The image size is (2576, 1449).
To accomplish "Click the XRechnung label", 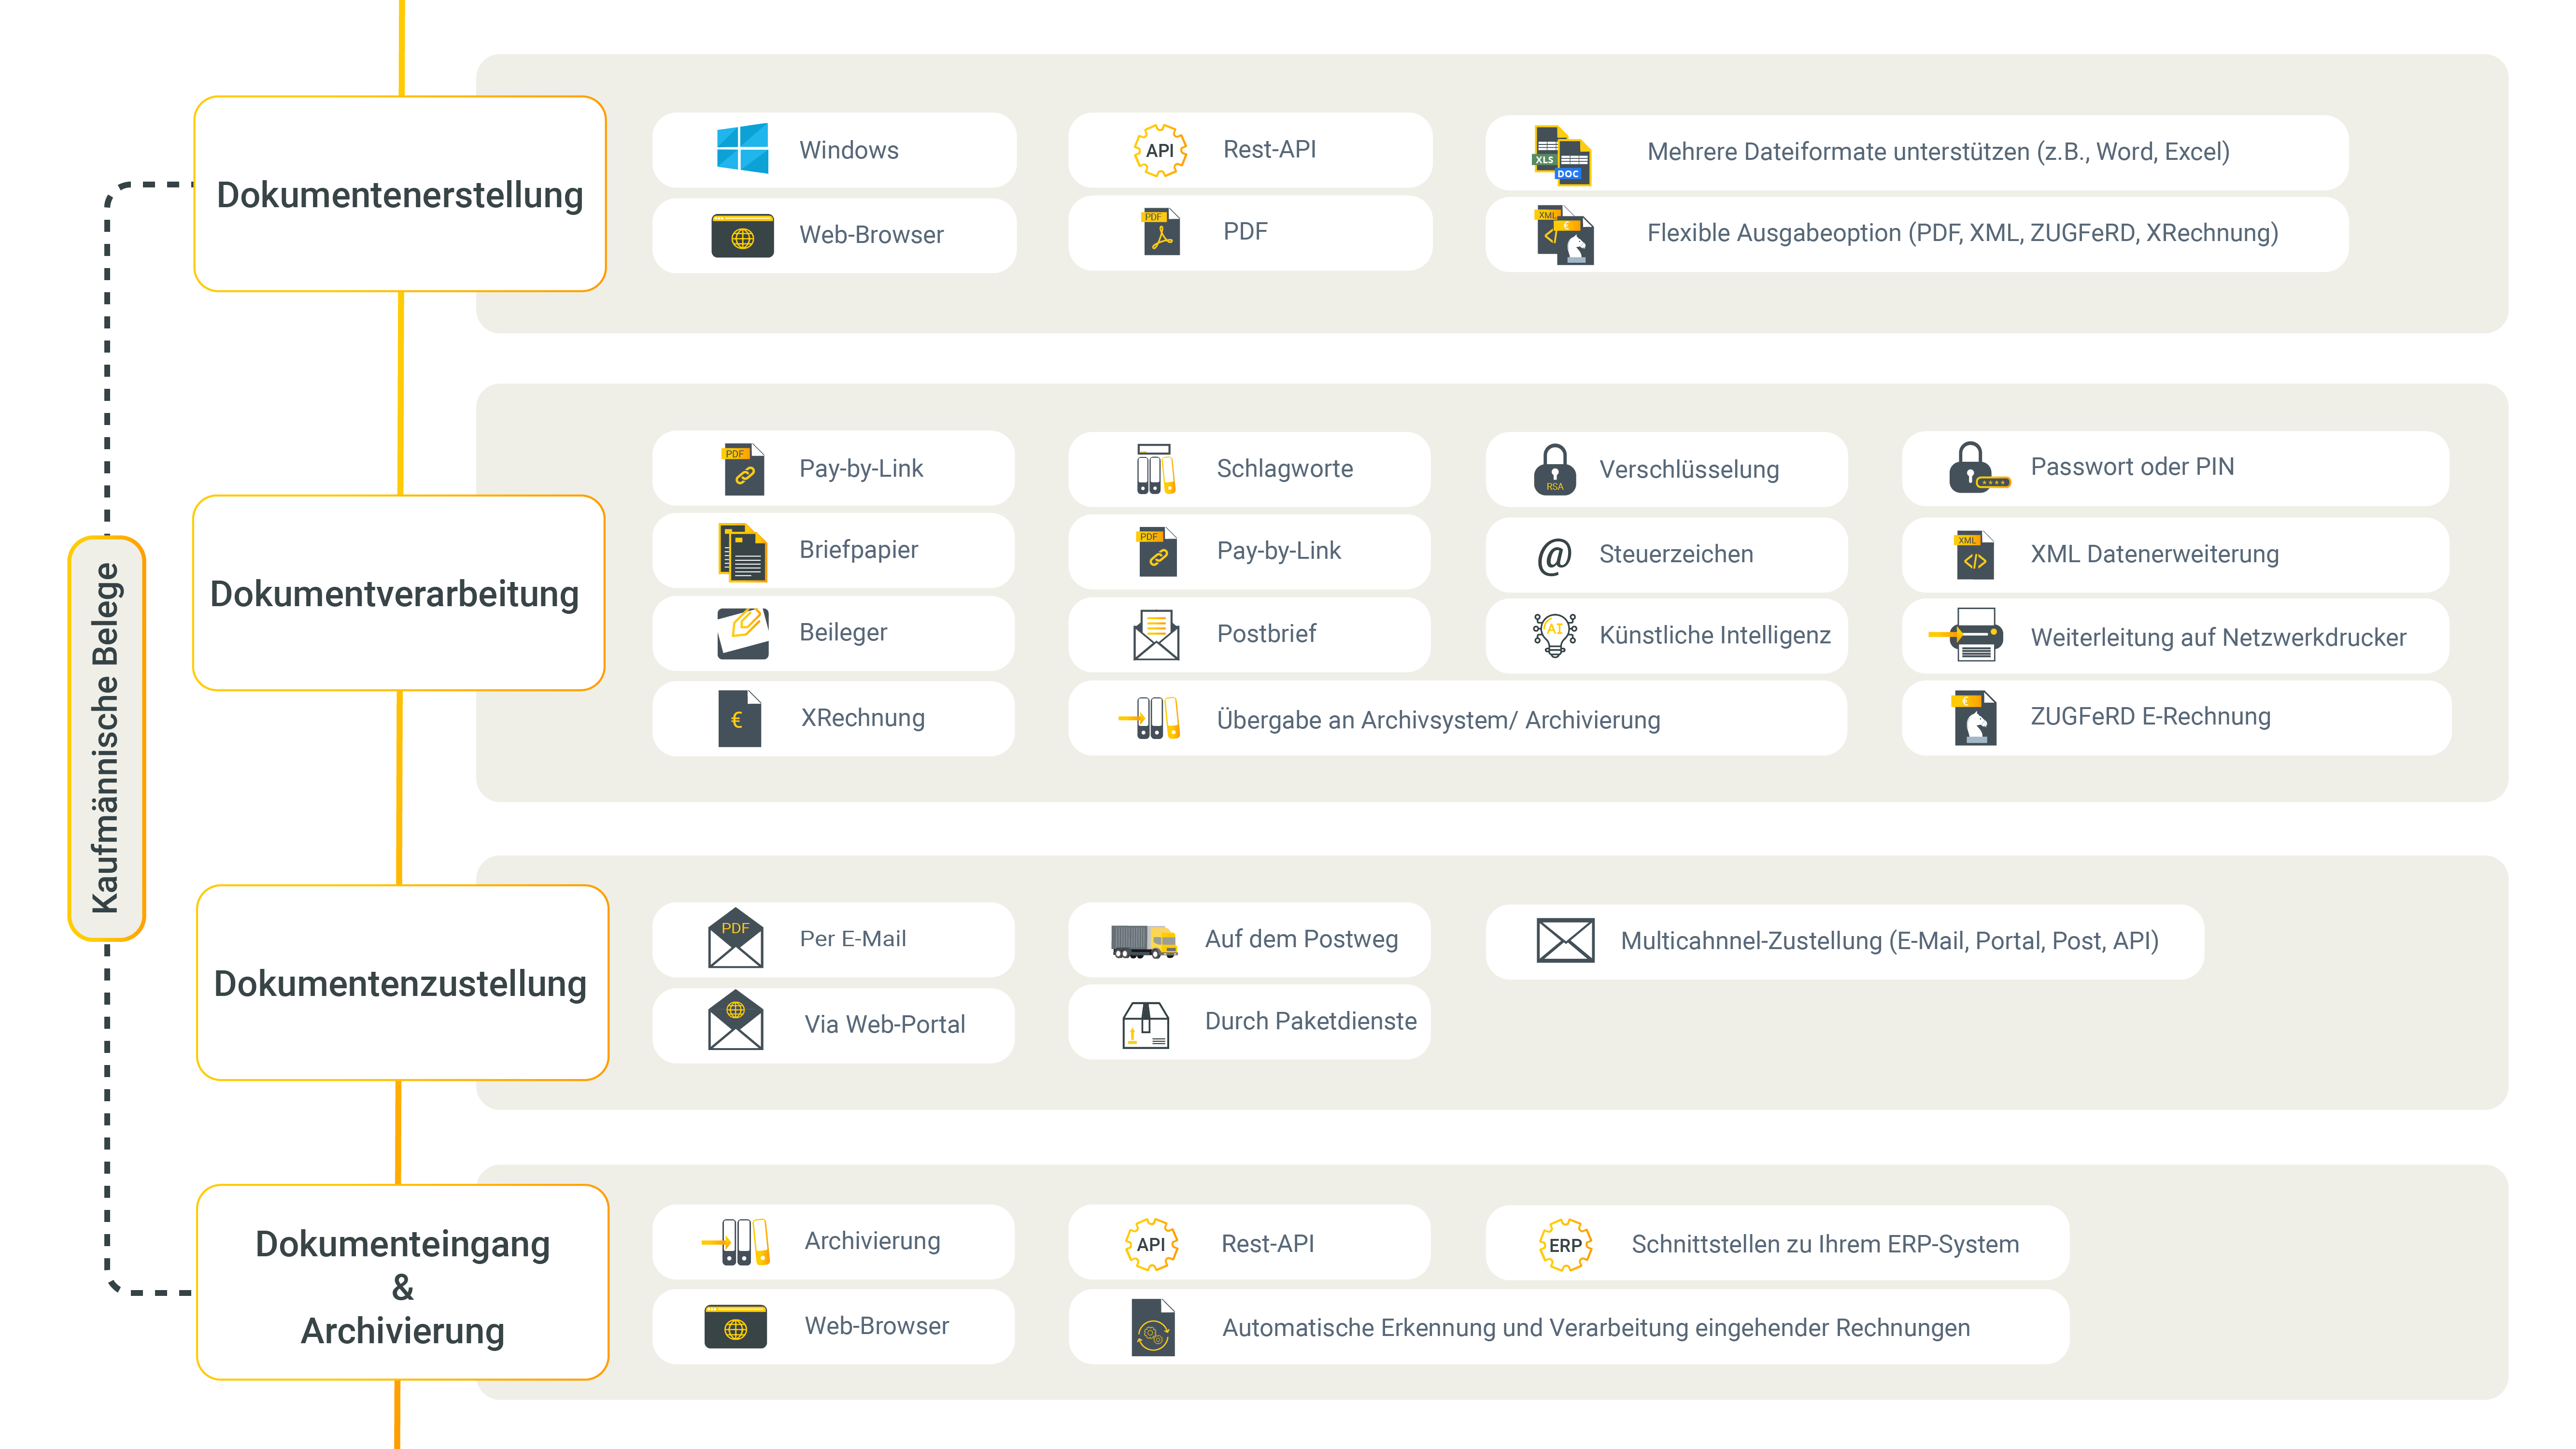I will 863,718.
